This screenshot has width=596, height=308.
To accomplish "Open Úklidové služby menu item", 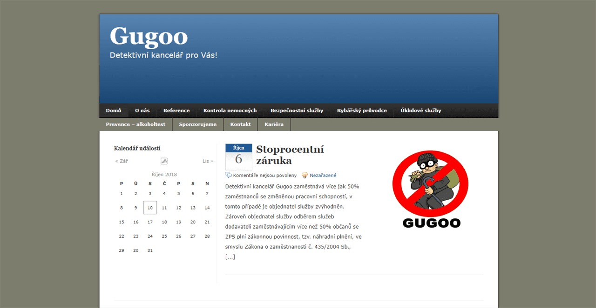I will 421,111.
